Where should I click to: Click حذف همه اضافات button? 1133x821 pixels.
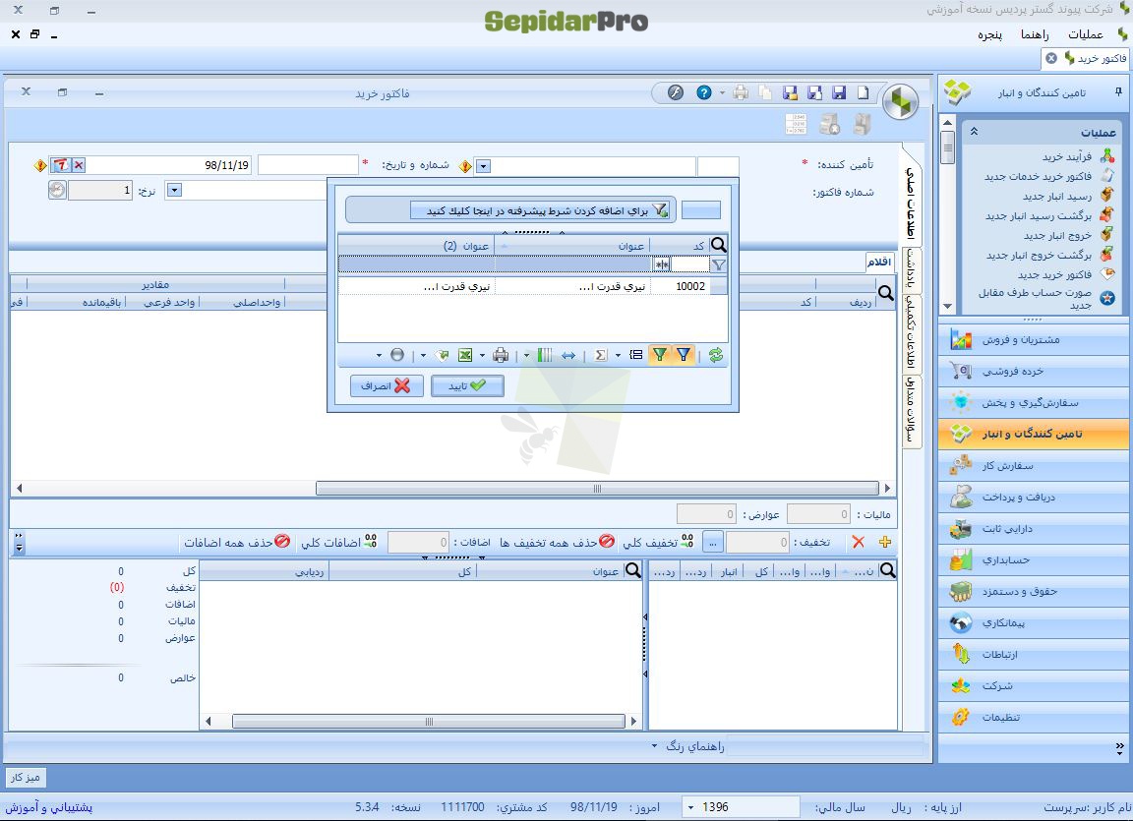click(x=237, y=542)
